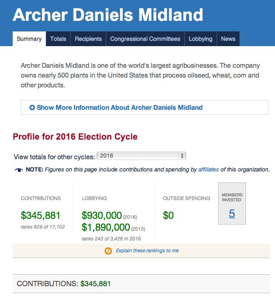Go to the Lobbying tab

[200, 39]
